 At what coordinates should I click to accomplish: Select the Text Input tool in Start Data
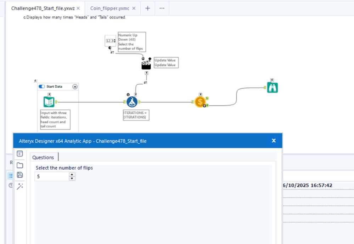tap(49, 102)
